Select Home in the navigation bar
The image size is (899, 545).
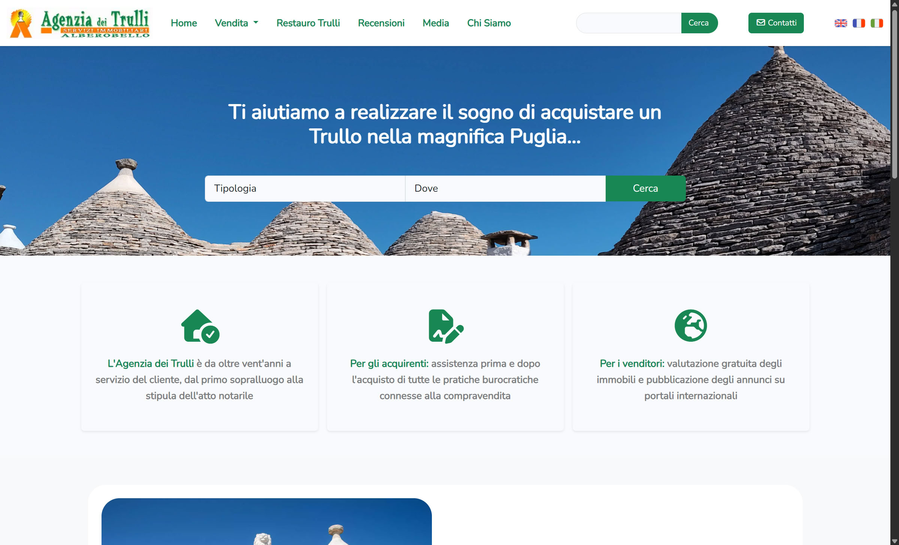[184, 23]
